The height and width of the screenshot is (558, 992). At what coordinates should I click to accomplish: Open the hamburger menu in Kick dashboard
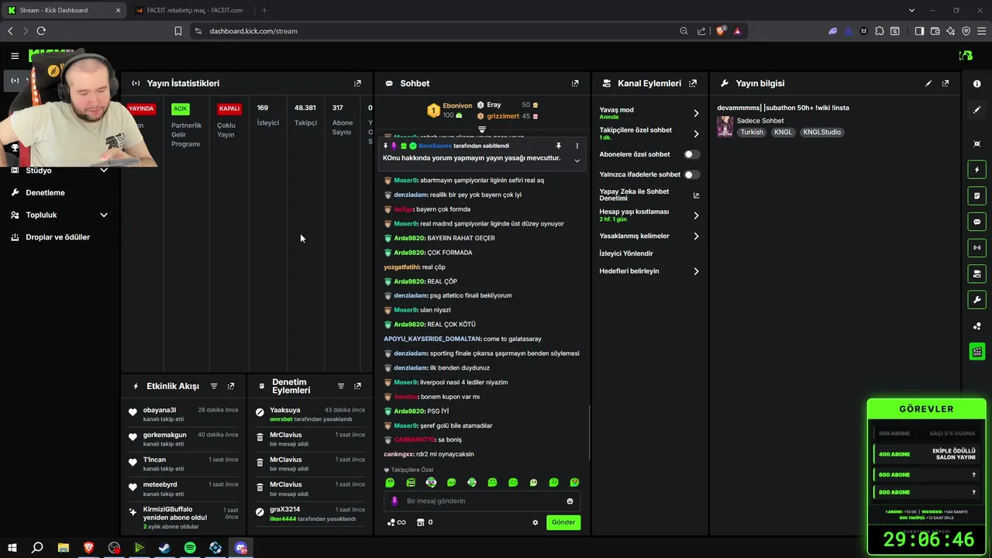15,56
